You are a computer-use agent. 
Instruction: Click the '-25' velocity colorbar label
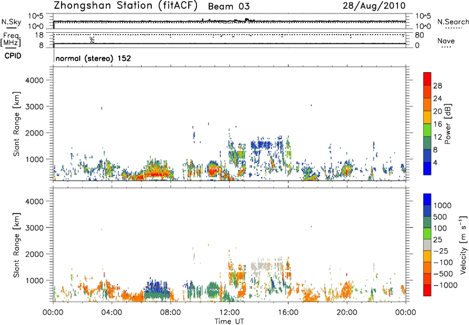click(441, 251)
